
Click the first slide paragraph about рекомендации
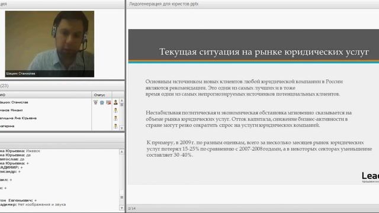(x=244, y=88)
